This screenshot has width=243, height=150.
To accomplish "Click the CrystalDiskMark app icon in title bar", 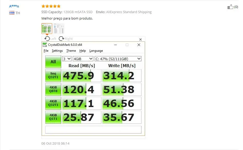I will tap(45, 45).
